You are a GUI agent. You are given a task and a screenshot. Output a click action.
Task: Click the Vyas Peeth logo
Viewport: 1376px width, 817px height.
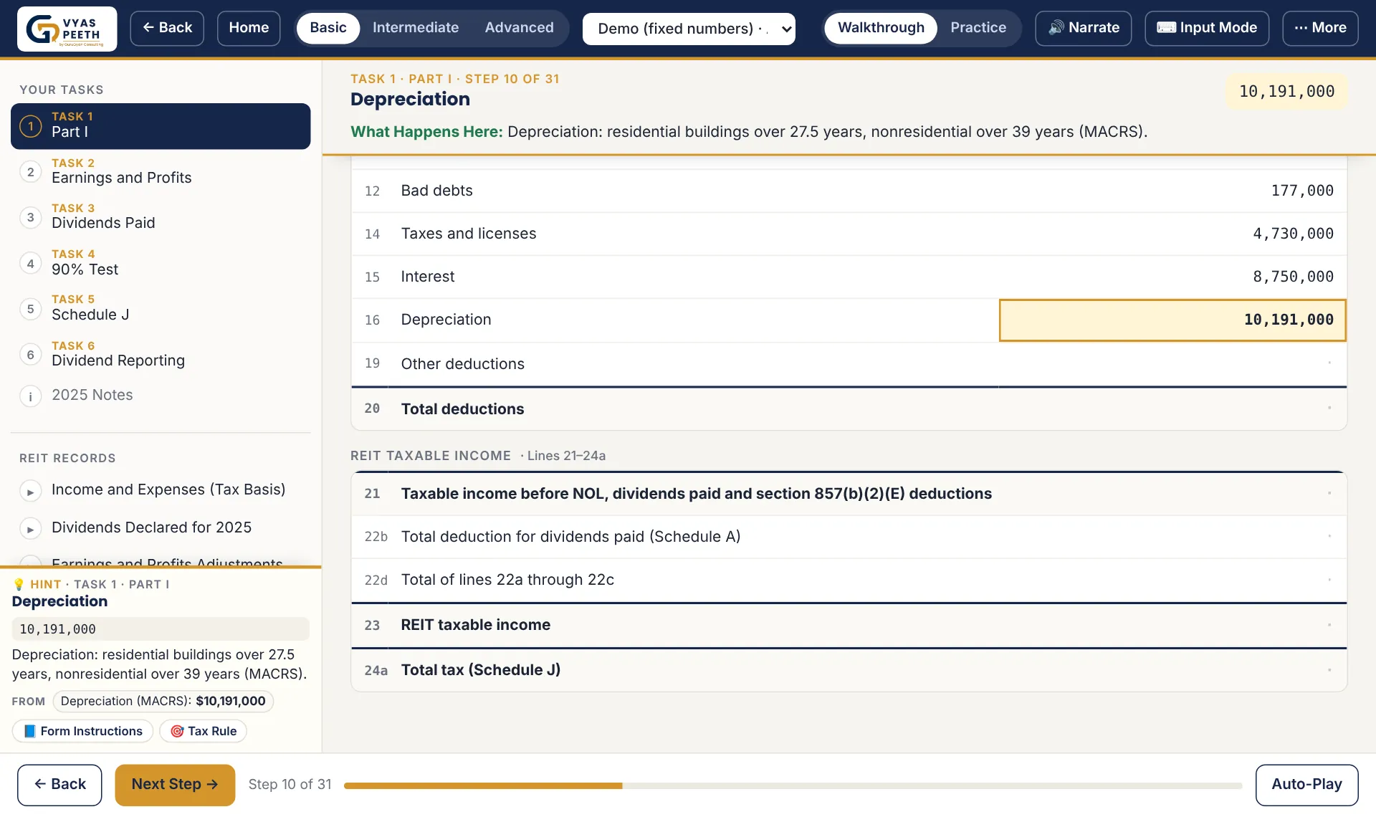click(x=67, y=29)
